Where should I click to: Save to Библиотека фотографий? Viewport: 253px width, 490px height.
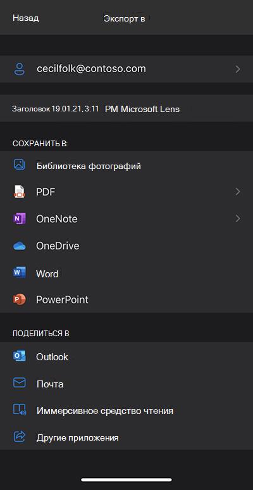point(126,165)
